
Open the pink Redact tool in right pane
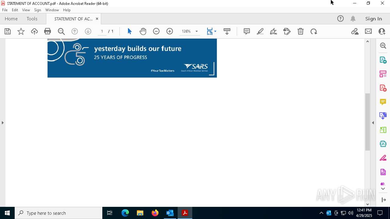coord(383,158)
